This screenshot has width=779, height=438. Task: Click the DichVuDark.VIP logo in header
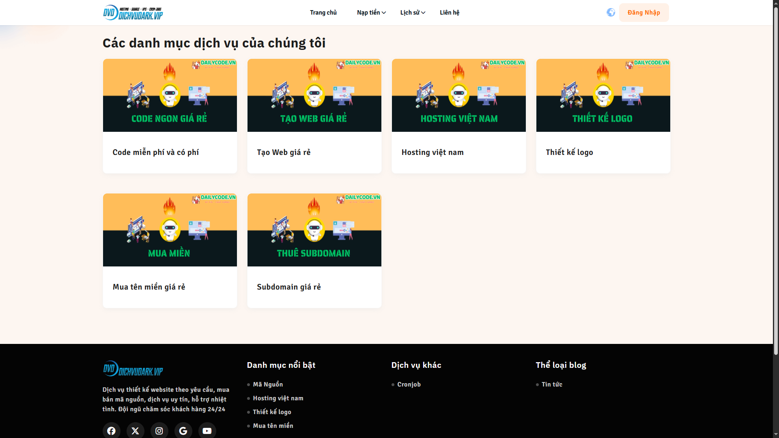[133, 13]
